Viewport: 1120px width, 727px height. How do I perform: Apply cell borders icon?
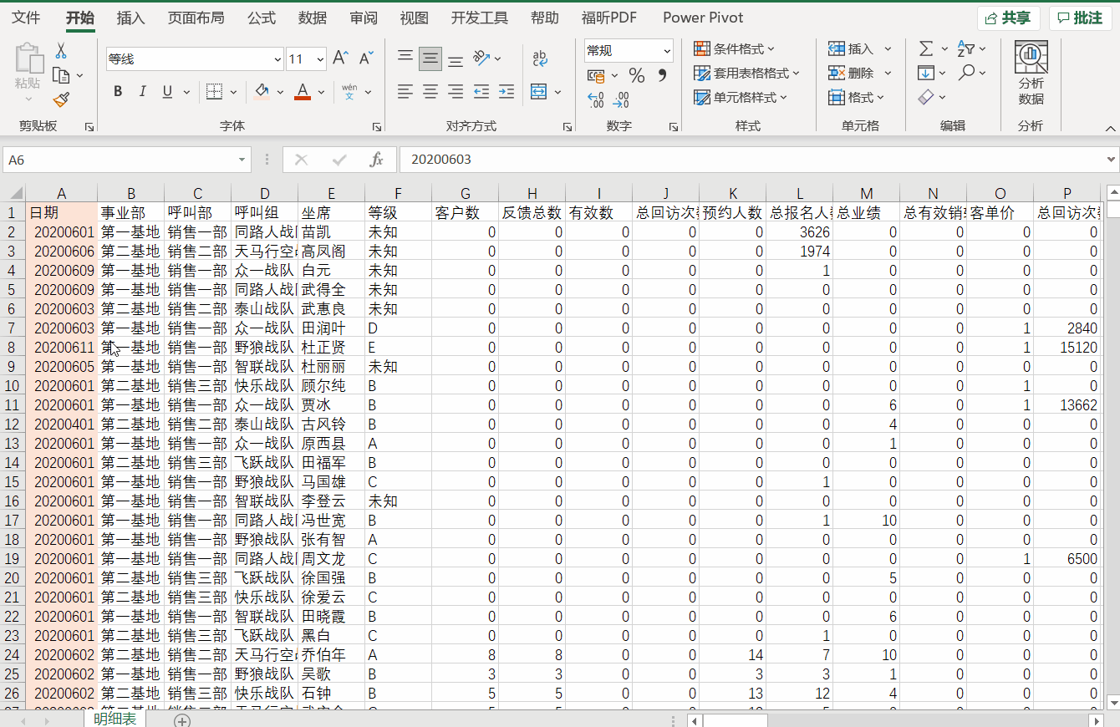pyautogui.click(x=214, y=91)
